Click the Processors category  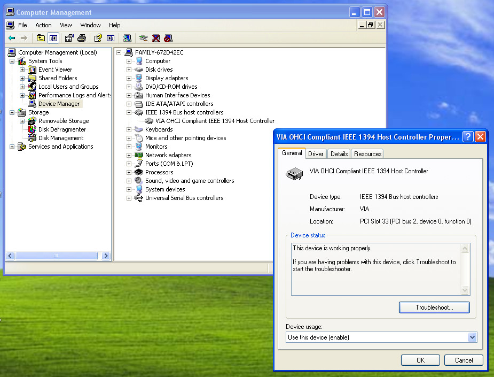click(159, 172)
